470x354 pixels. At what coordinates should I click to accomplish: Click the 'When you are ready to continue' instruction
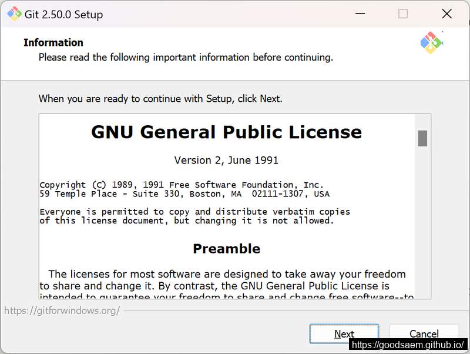tap(160, 99)
